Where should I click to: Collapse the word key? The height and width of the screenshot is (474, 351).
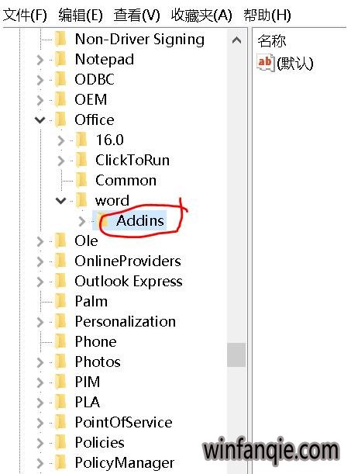(60, 200)
